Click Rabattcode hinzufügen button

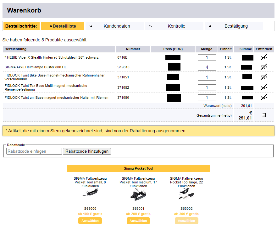tap(87, 151)
